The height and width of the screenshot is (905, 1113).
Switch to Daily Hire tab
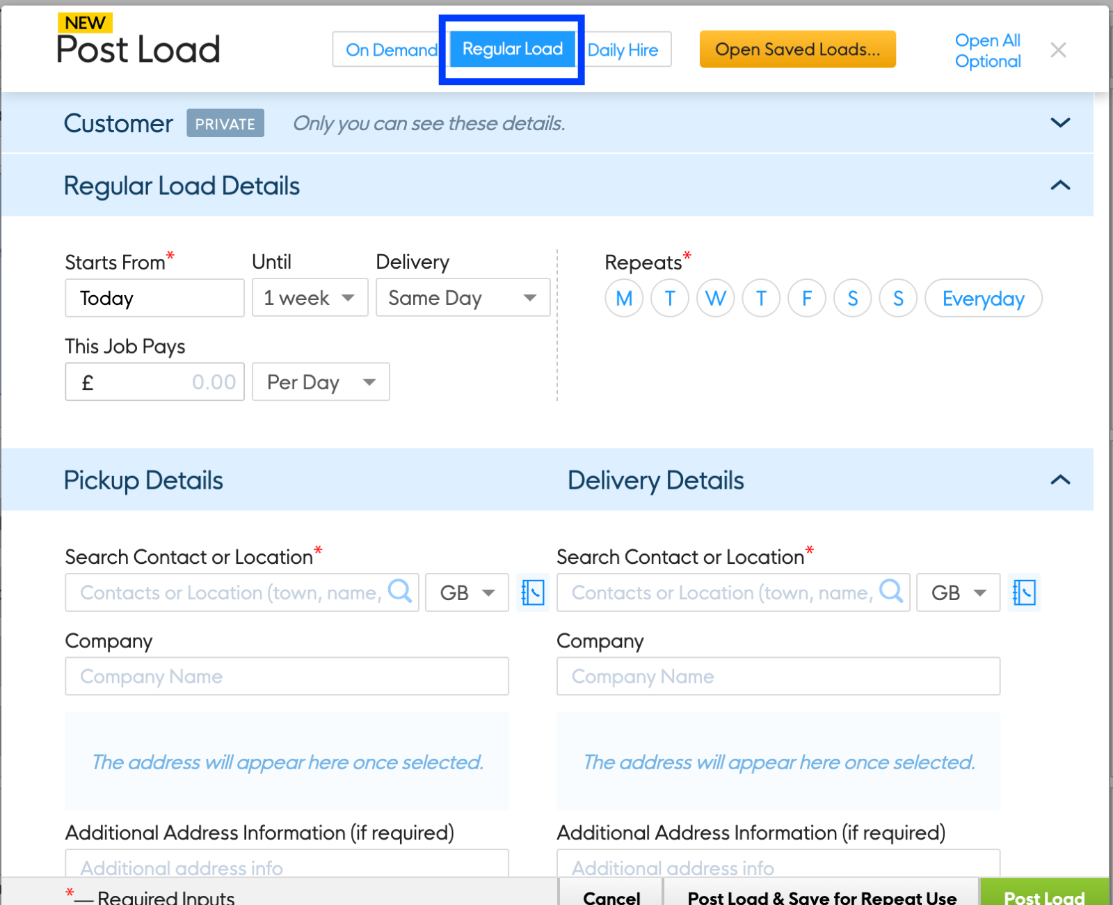[624, 50]
